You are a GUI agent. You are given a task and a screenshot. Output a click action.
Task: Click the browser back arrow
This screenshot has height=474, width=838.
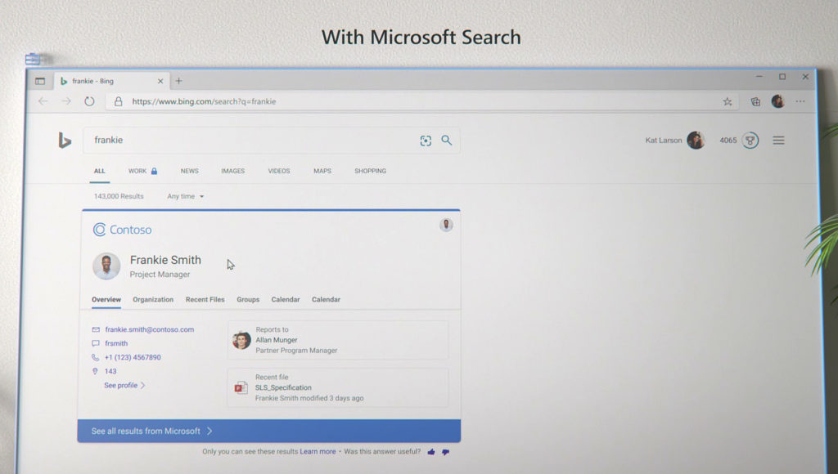(43, 101)
